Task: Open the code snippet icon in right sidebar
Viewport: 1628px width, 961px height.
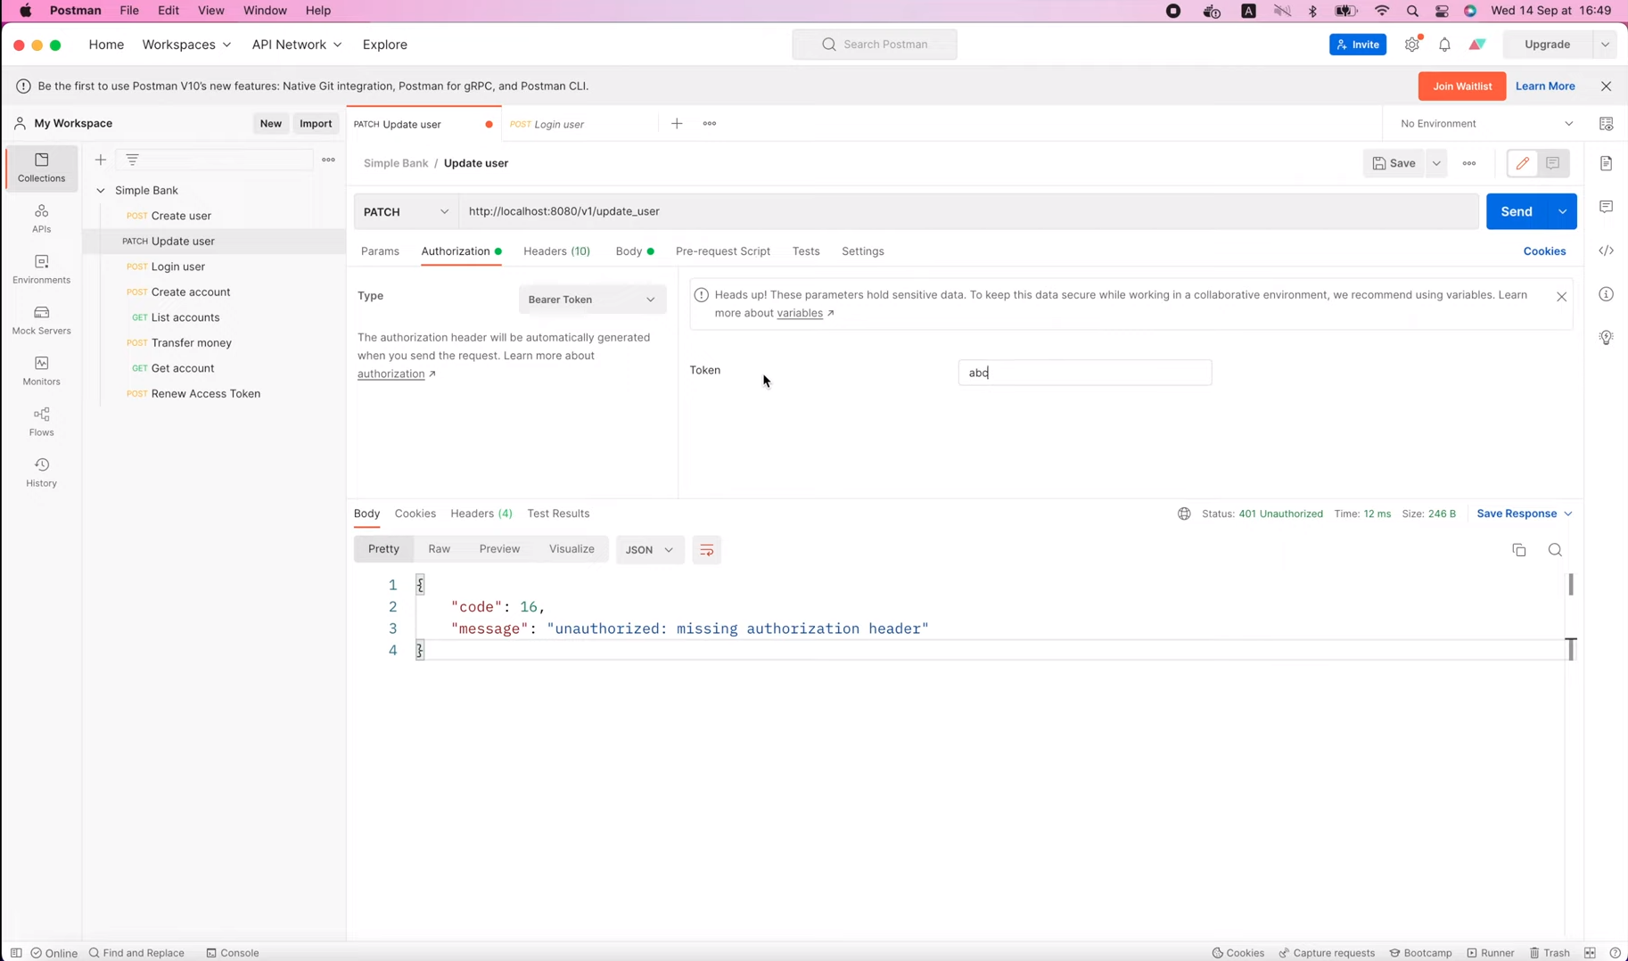Action: 1606,251
